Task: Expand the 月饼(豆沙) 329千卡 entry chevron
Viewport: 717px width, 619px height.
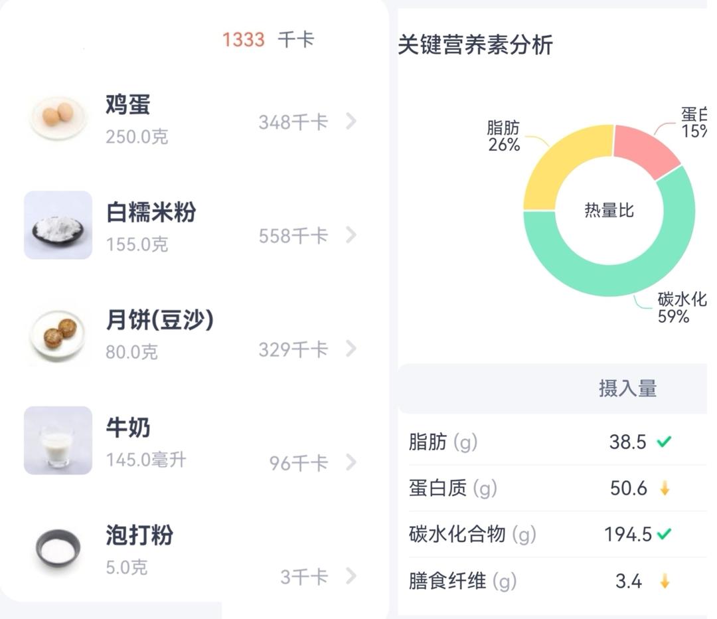Action: [351, 349]
